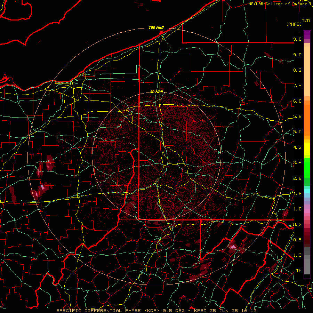Select the DKD product code label
Image resolution: width=313 pixels, height=313 pixels.
click(305, 21)
